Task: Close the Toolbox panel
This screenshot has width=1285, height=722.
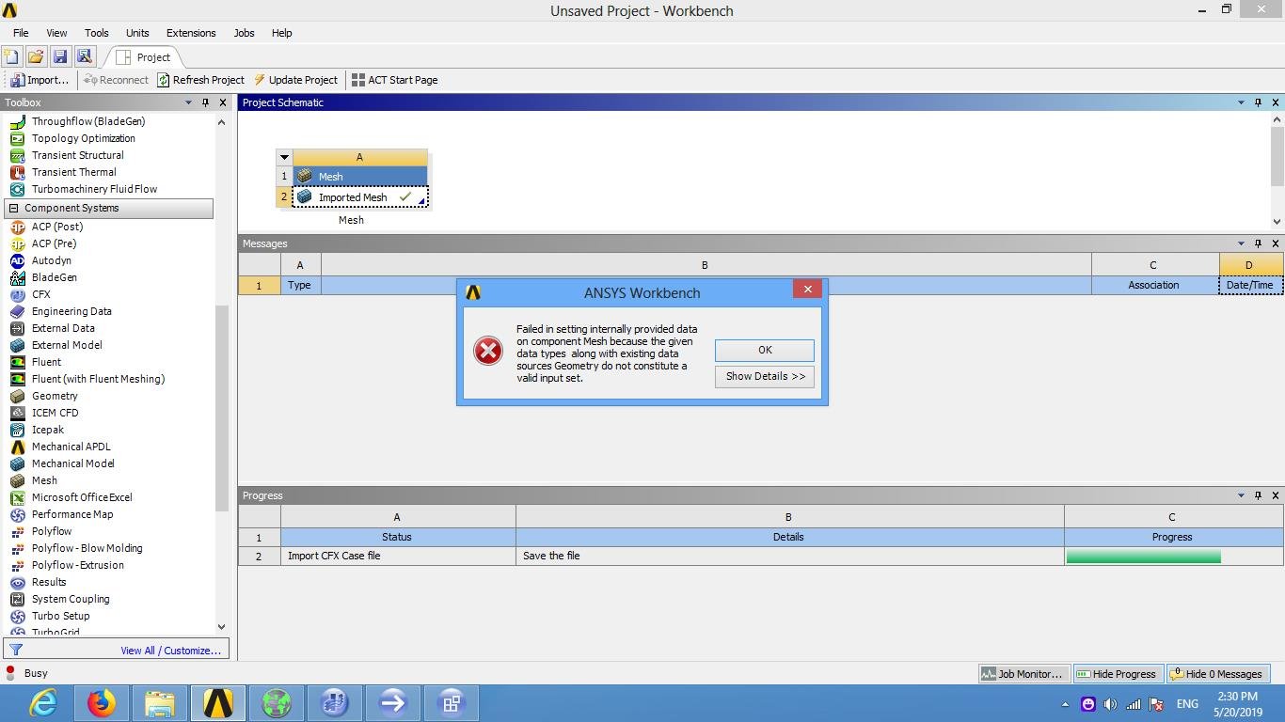Action: (x=223, y=102)
